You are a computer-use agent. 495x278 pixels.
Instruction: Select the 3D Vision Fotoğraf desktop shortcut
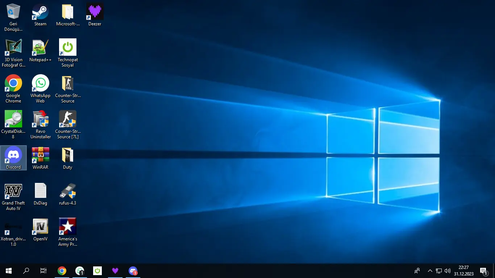13,53
